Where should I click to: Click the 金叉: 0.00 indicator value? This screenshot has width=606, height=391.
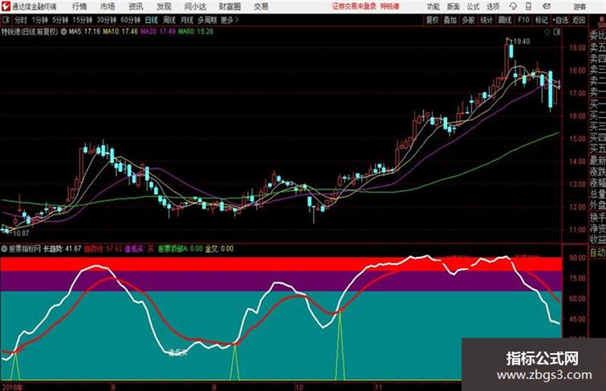(x=219, y=249)
